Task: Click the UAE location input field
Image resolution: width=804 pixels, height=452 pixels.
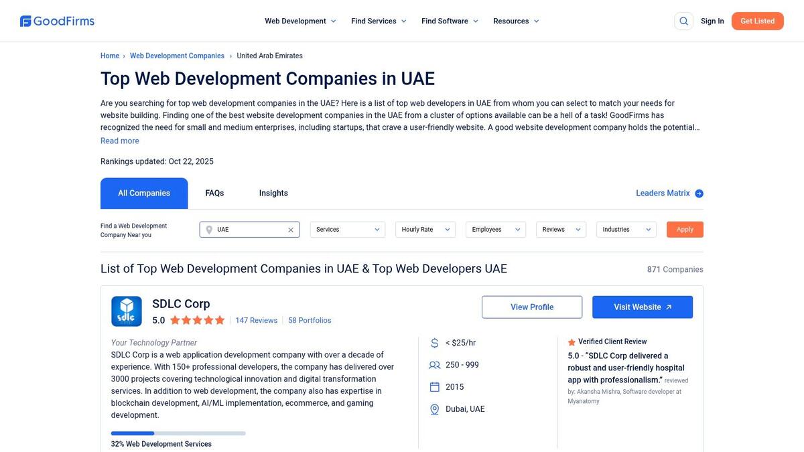Action: pos(249,230)
